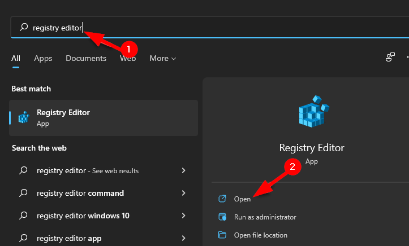Expand chevron for 'registry editor windows 10'

pyautogui.click(x=184, y=216)
